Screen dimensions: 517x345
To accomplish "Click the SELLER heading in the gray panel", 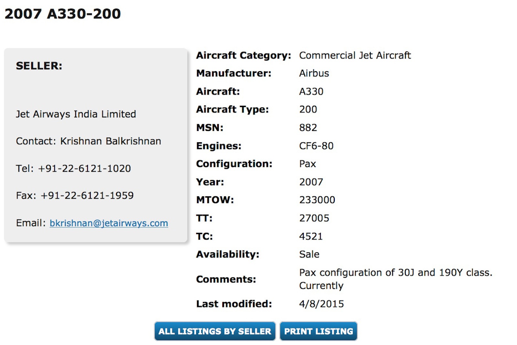I will 39,66.
